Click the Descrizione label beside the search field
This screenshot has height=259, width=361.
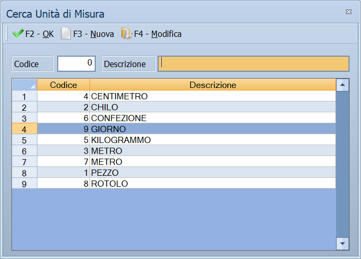coord(128,64)
